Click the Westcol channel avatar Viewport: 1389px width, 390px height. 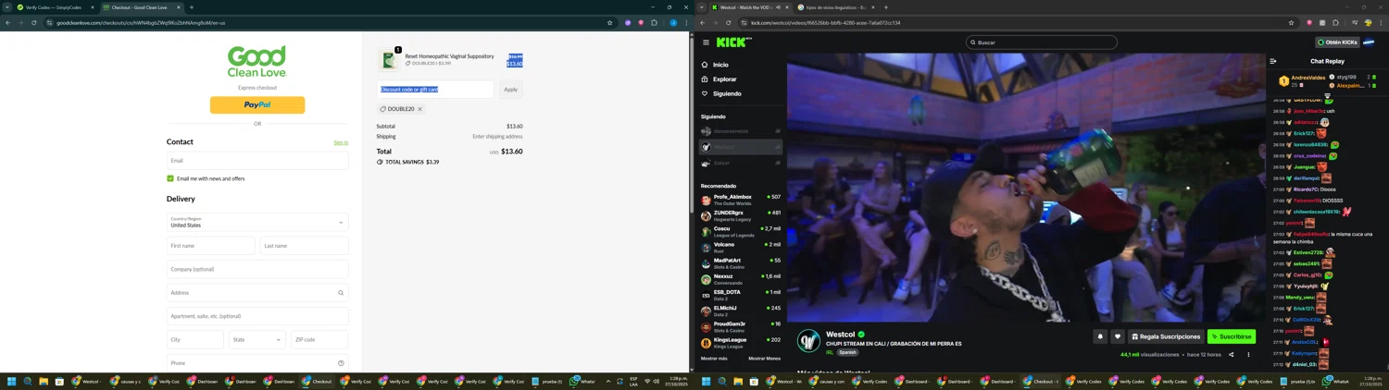click(x=809, y=340)
